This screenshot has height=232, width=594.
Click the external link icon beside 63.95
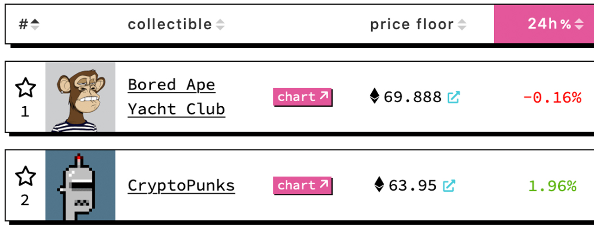(x=449, y=186)
